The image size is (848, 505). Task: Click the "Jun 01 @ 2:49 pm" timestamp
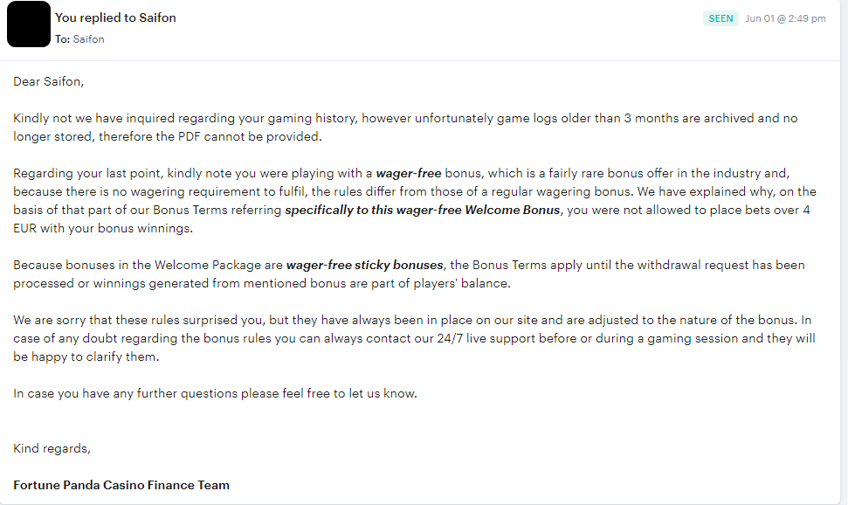(785, 18)
